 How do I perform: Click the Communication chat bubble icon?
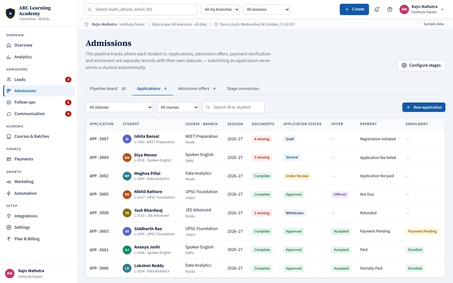coord(9,114)
